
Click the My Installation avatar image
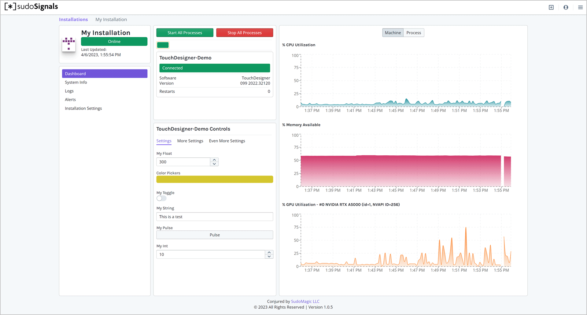pos(69,44)
